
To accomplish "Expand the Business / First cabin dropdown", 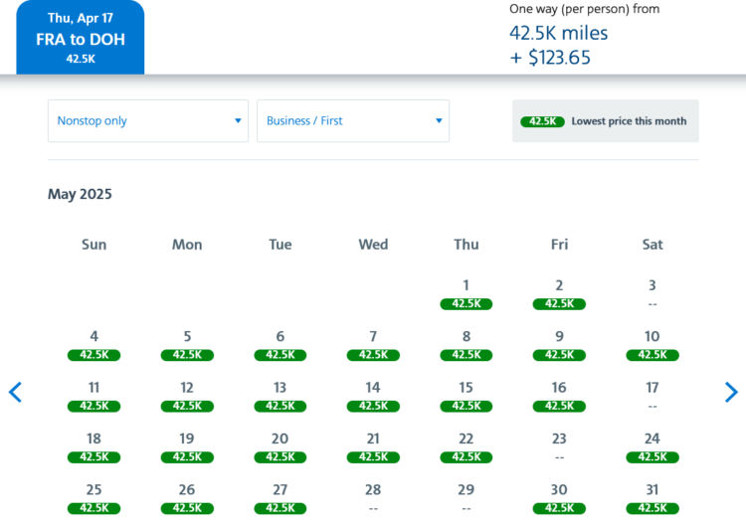I will coord(353,121).
